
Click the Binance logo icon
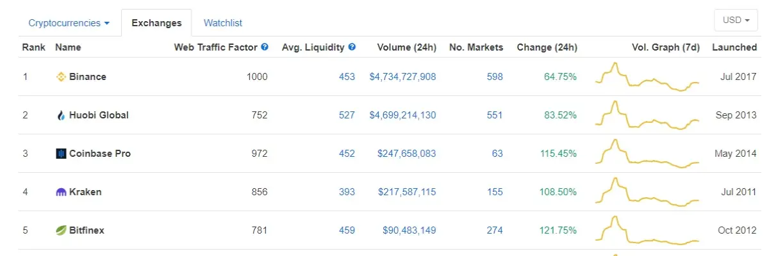62,77
